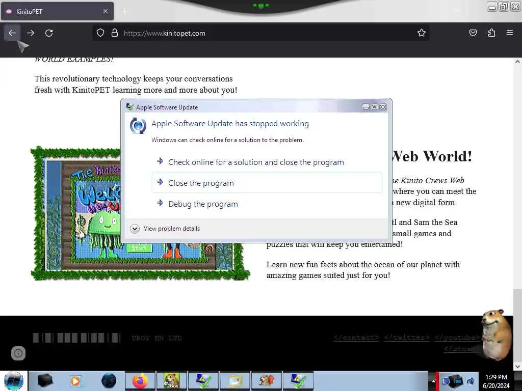522x391 pixels.
Task: View site security via the padlock icon
Action: (115, 33)
